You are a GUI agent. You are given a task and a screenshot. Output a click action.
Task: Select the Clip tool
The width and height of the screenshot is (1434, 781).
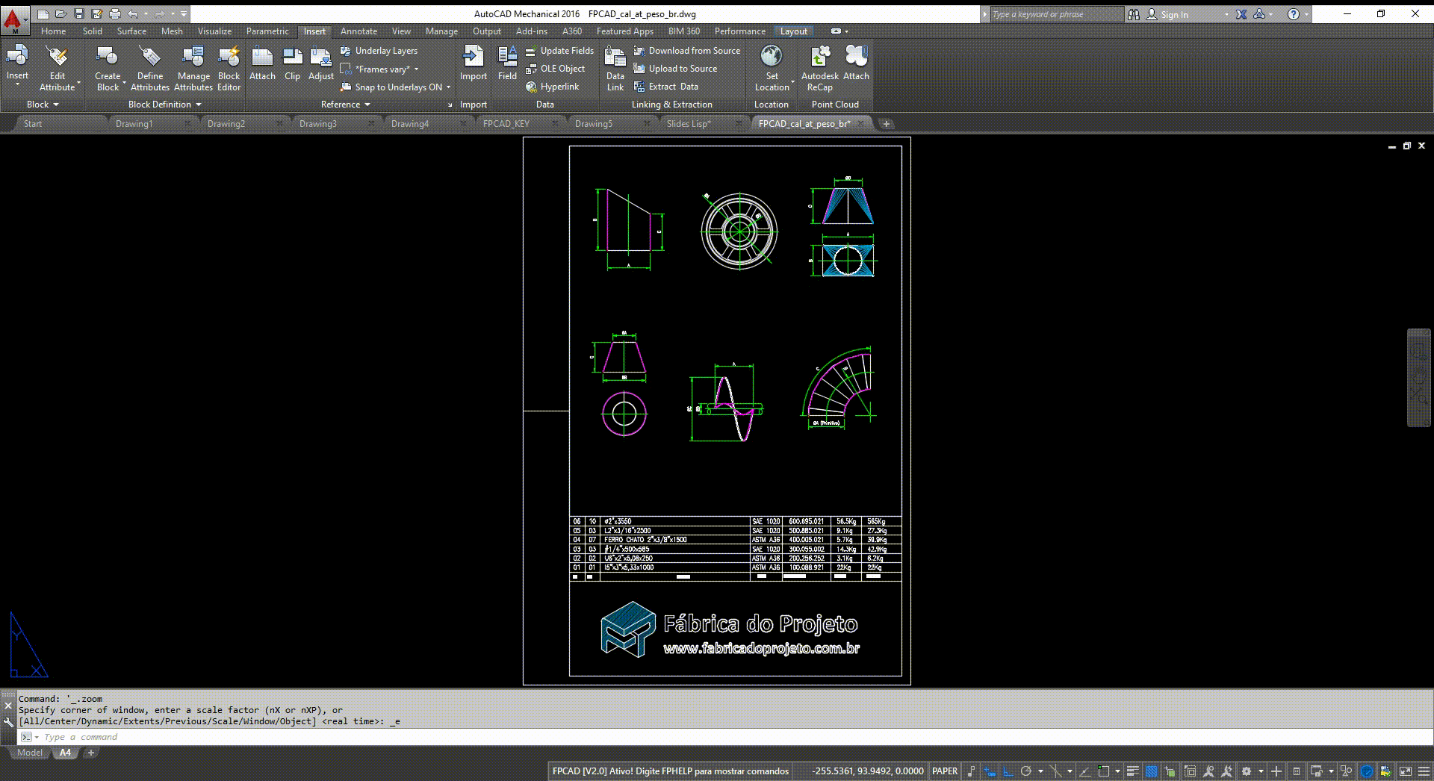click(292, 64)
